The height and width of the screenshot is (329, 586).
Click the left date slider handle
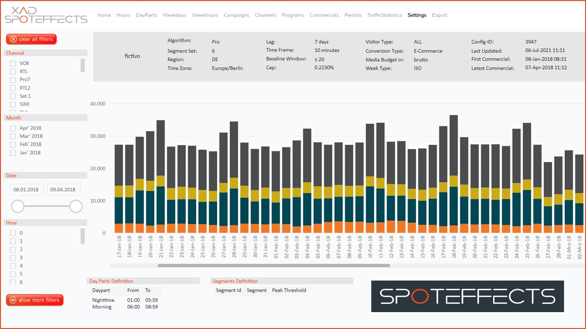click(x=17, y=207)
